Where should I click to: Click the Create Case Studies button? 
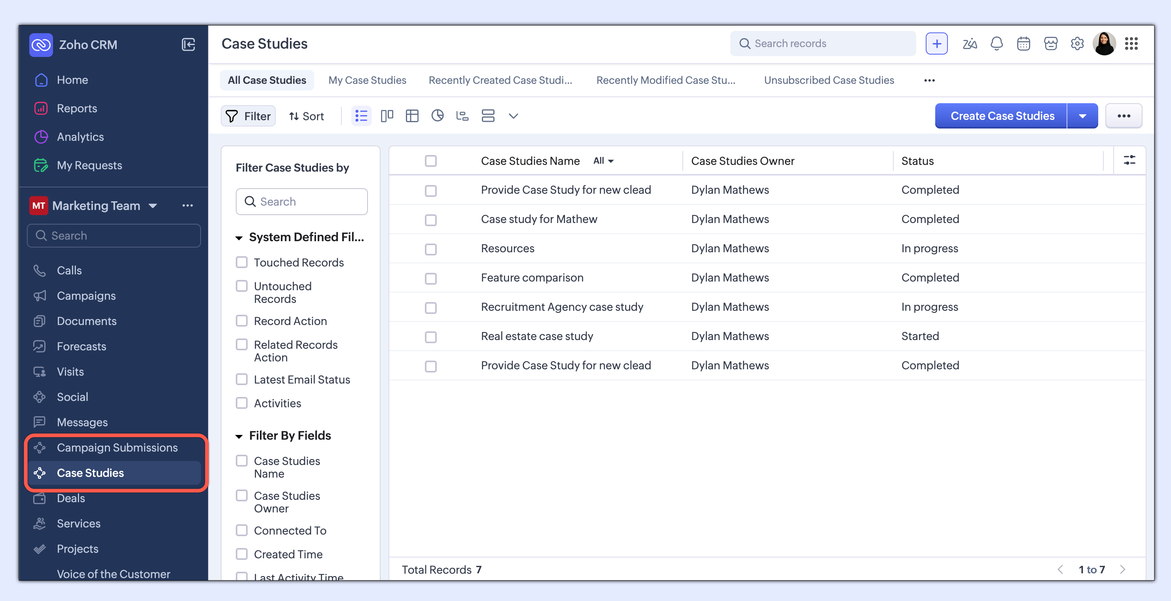tap(1002, 116)
